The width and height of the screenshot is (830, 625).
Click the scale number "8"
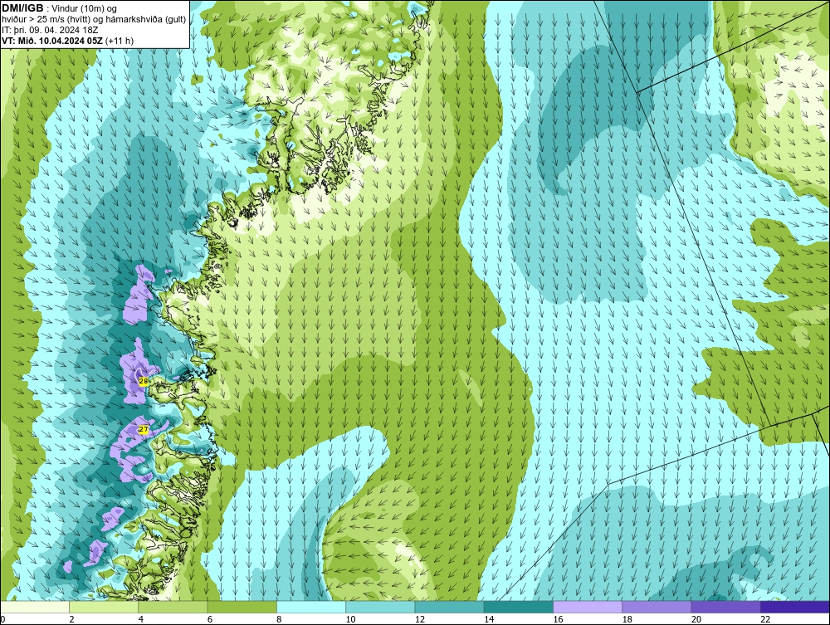(279, 619)
